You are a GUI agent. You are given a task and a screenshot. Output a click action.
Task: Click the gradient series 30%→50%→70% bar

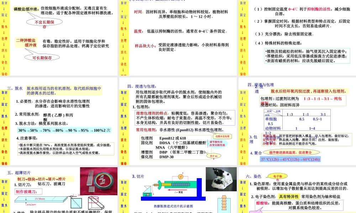64,130
